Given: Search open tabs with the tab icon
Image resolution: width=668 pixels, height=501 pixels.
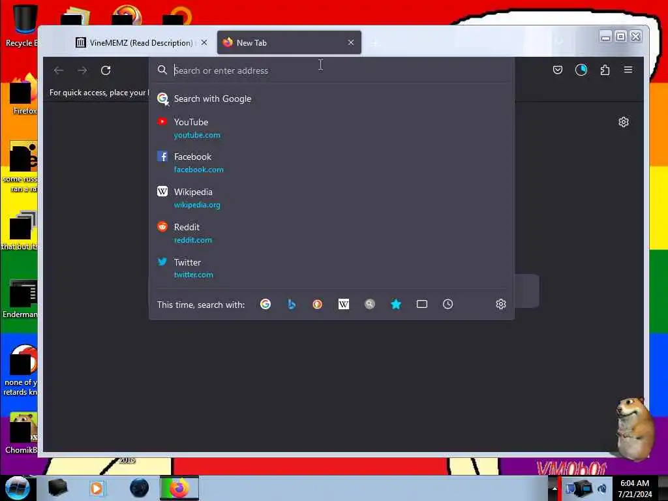Looking at the screenshot, I should (422, 304).
